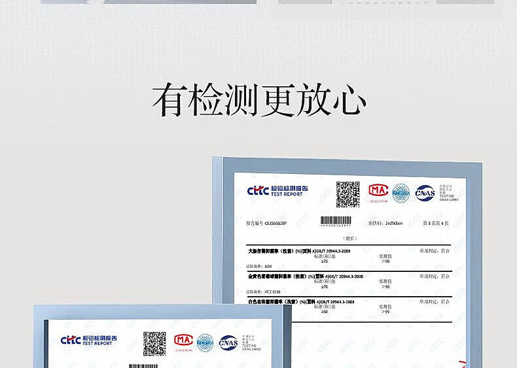Viewport: 517px width, 368px height.
Task: Click the heading 有检测更放心
Action: pyautogui.click(x=258, y=100)
